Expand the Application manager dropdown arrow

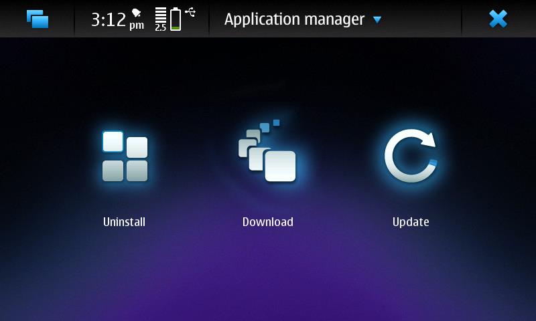click(377, 19)
